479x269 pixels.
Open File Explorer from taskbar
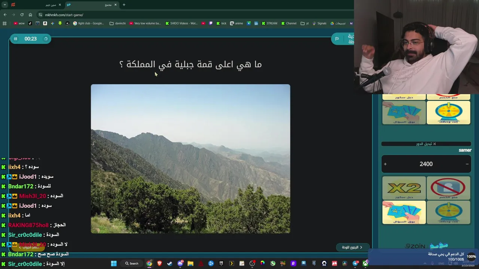pyautogui.click(x=190, y=263)
